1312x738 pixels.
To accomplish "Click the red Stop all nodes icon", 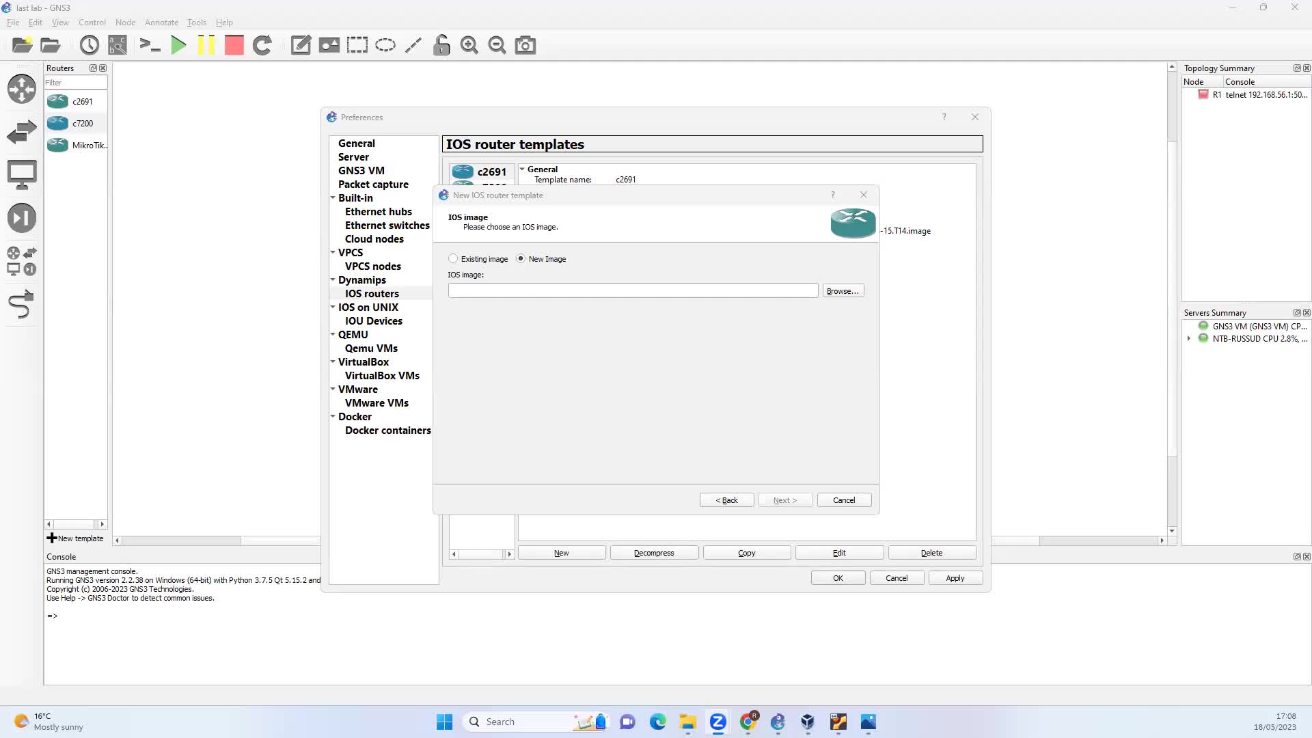I will pos(234,45).
